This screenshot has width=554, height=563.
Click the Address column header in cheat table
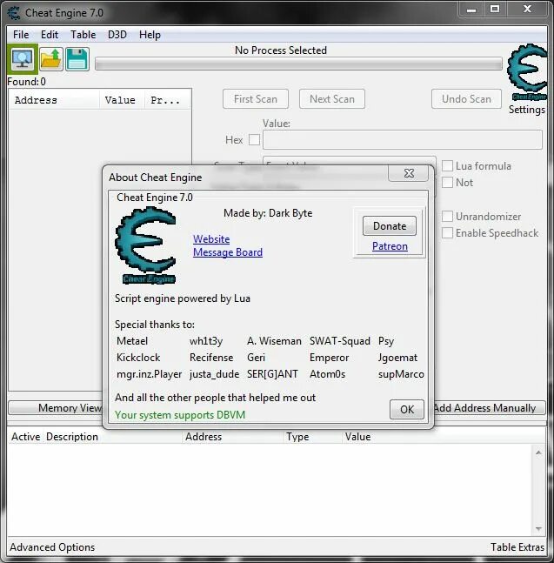[x=232, y=437]
